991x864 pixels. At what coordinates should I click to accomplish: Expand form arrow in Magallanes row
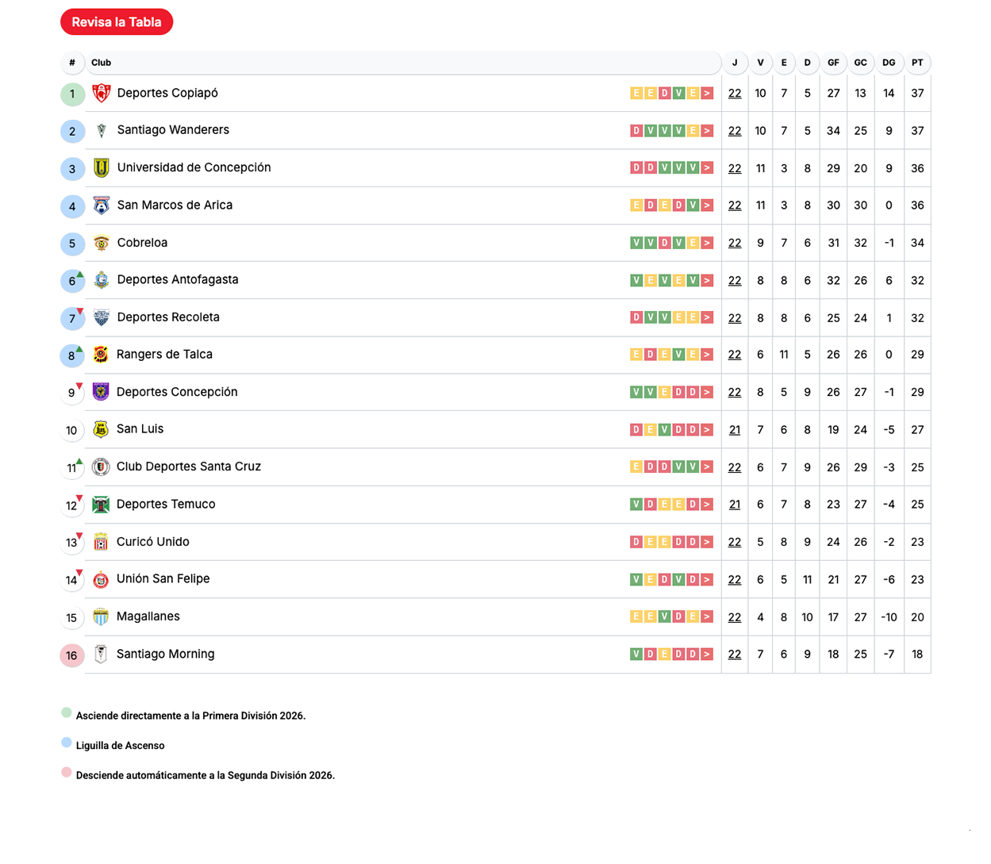tap(707, 616)
